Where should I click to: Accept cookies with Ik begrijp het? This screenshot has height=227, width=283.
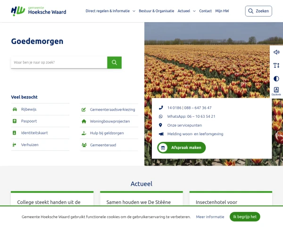[245, 217]
